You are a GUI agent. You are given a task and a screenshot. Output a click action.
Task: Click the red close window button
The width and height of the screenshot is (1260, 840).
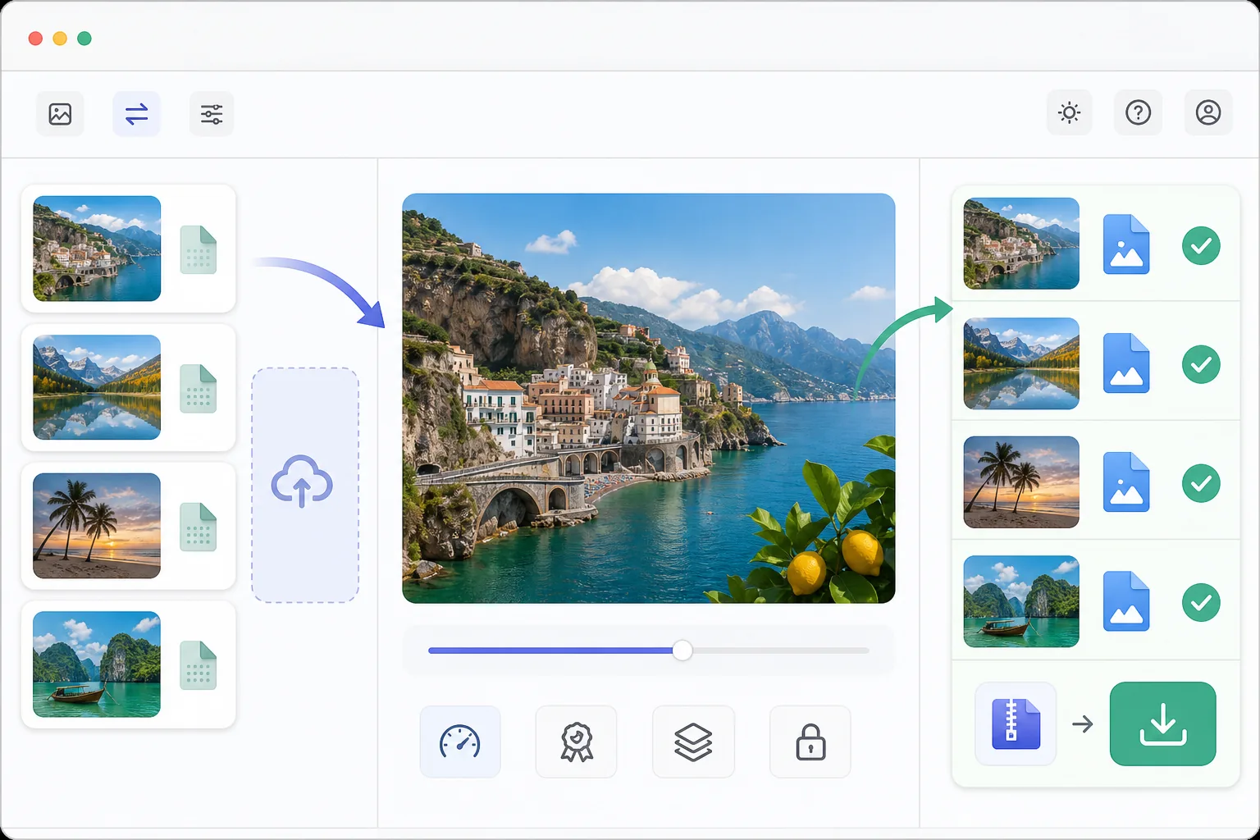[35, 39]
